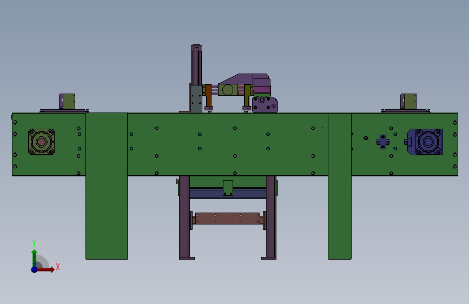The height and width of the screenshot is (304, 469).
Task: Select the brown cross plate between frame legs
Action: click(228, 219)
